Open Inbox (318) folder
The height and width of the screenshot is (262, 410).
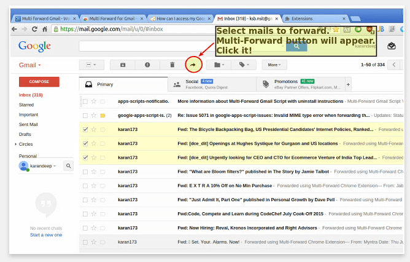coord(31,95)
